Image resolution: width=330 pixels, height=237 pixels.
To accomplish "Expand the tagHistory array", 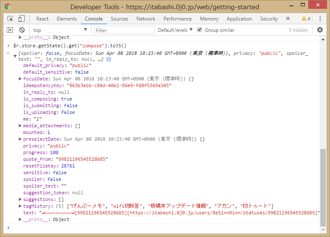I will (20, 206).
